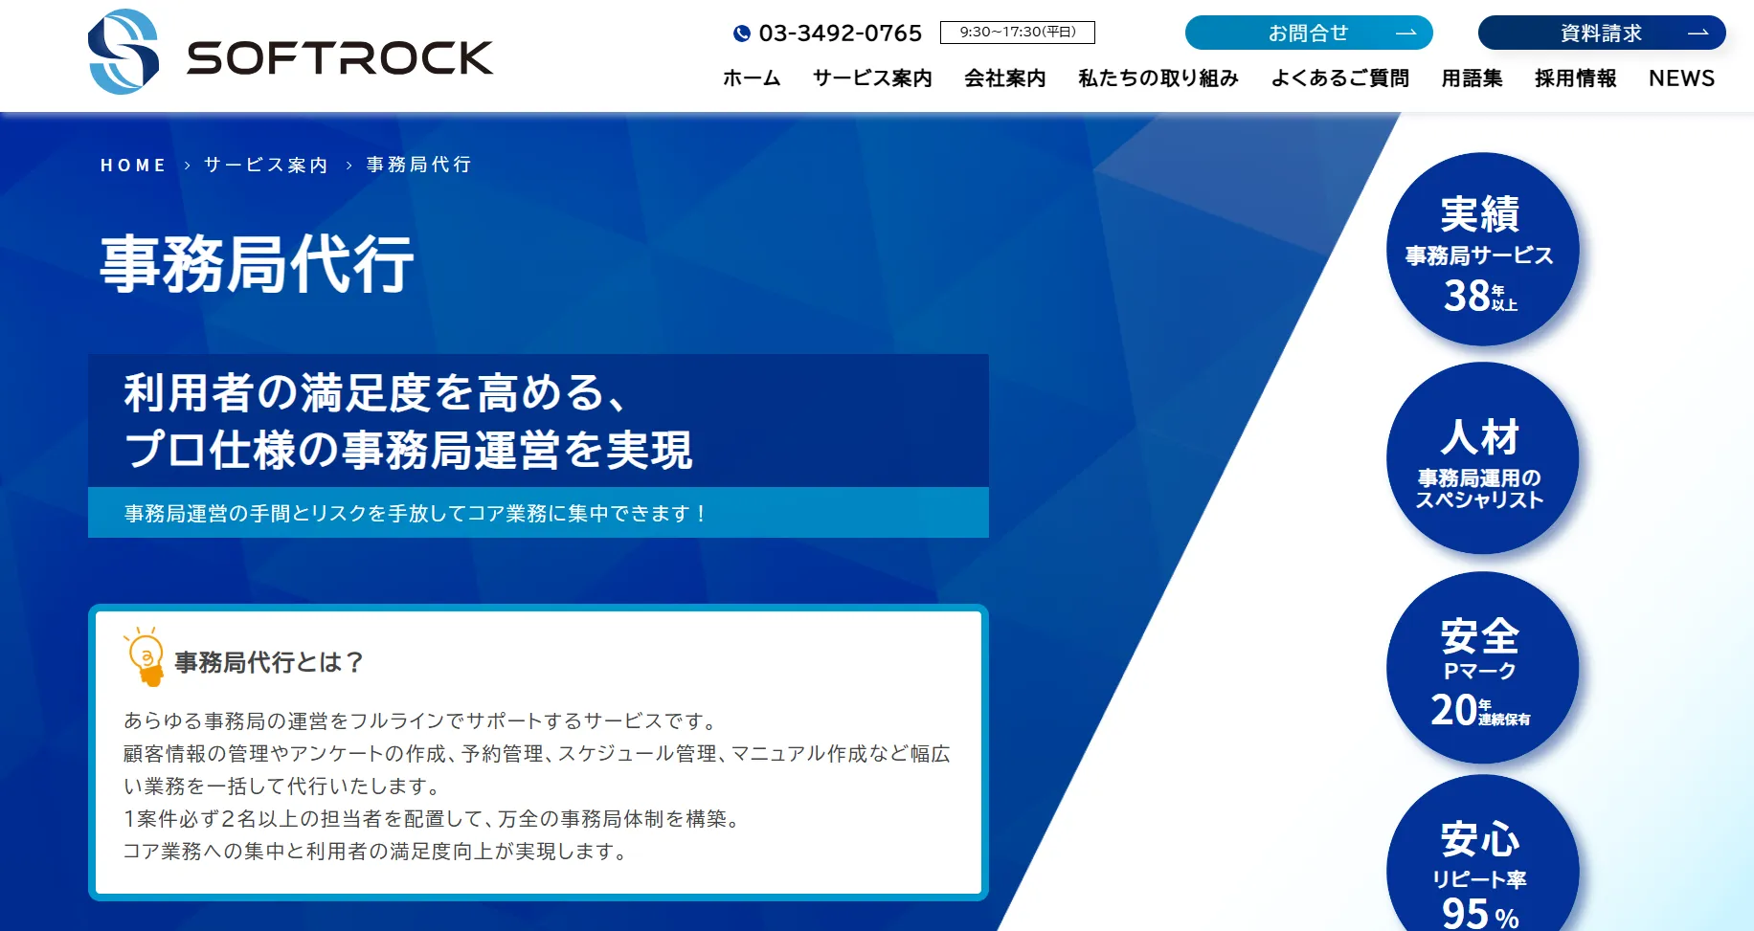
Task: Navigate to HOME via the breadcrumb
Action: coord(133,164)
